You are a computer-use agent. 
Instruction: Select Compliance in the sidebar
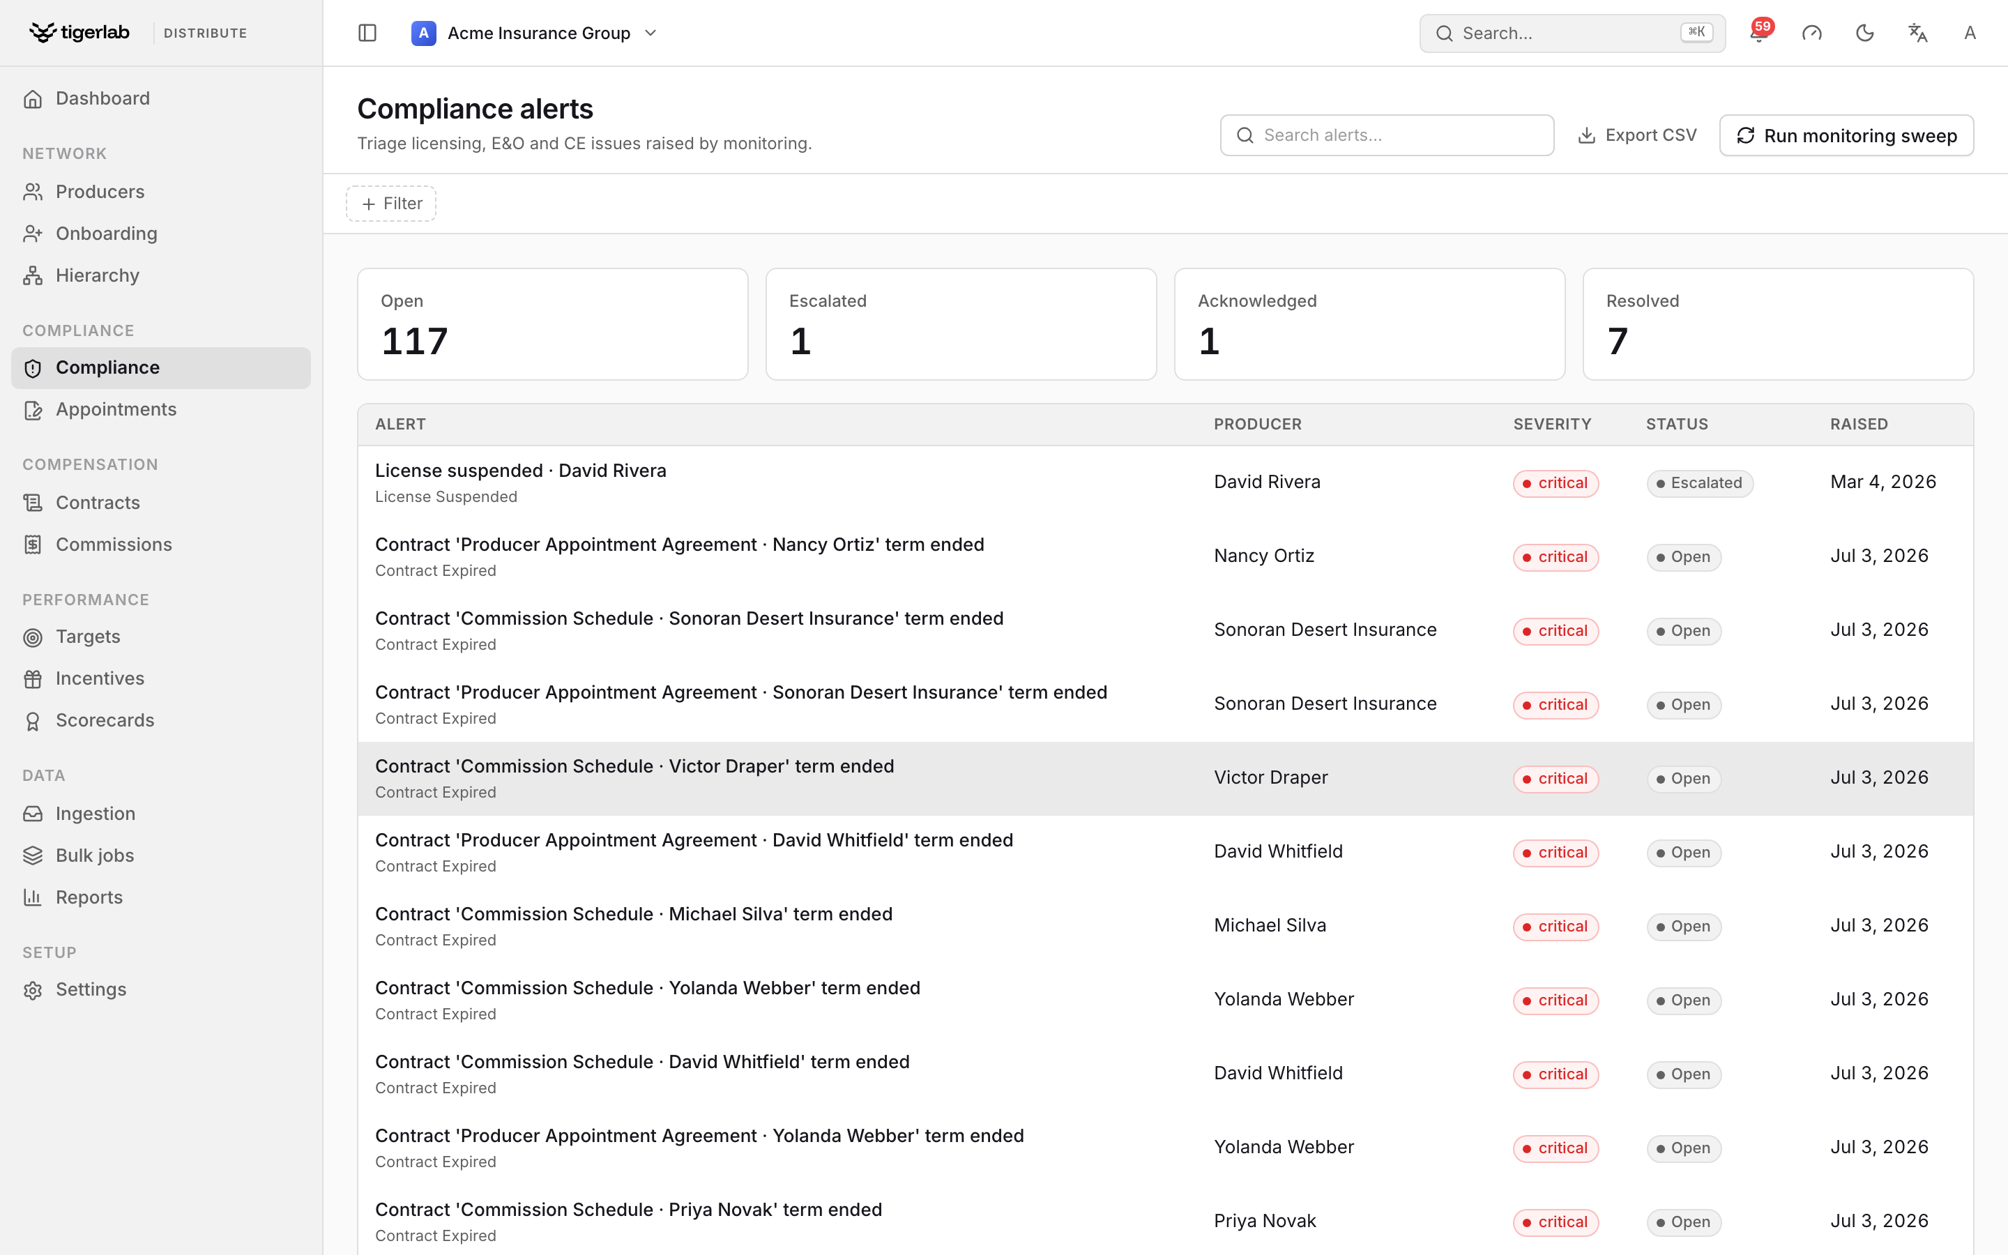click(161, 367)
